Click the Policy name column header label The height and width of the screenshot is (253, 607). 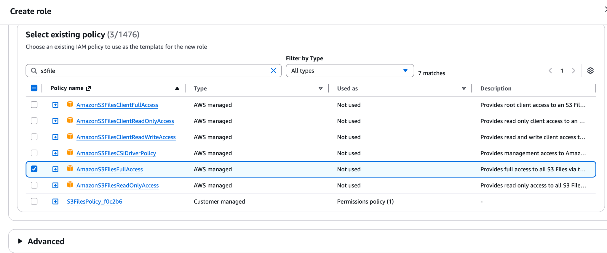(67, 88)
